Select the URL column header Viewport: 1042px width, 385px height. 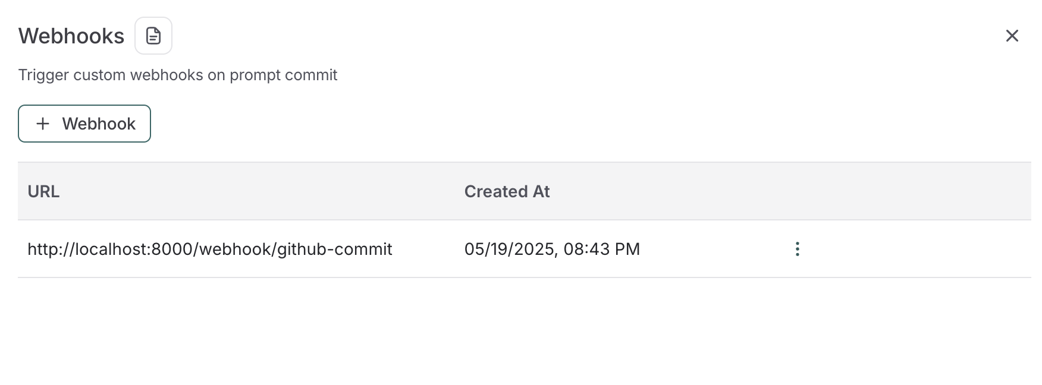click(43, 191)
